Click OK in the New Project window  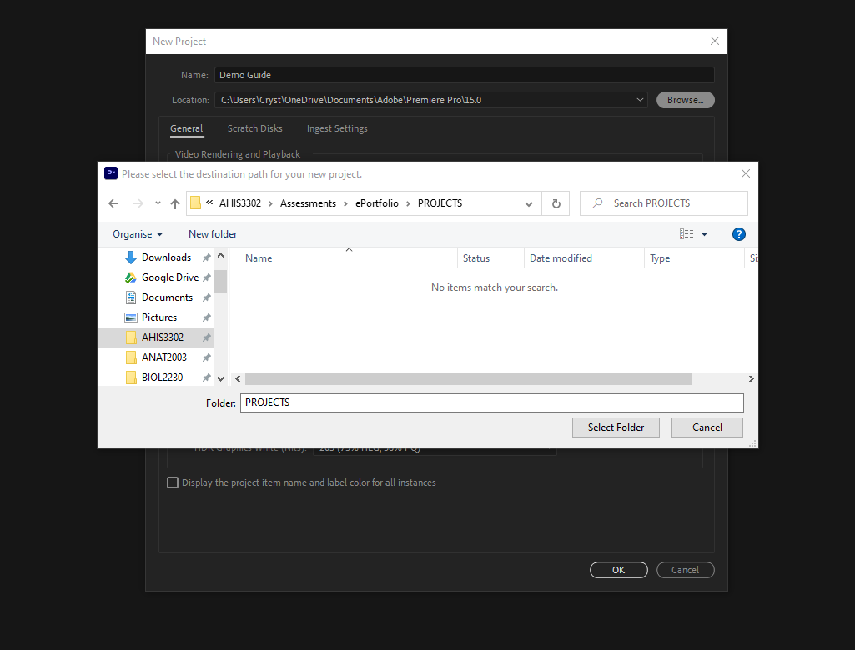point(619,570)
